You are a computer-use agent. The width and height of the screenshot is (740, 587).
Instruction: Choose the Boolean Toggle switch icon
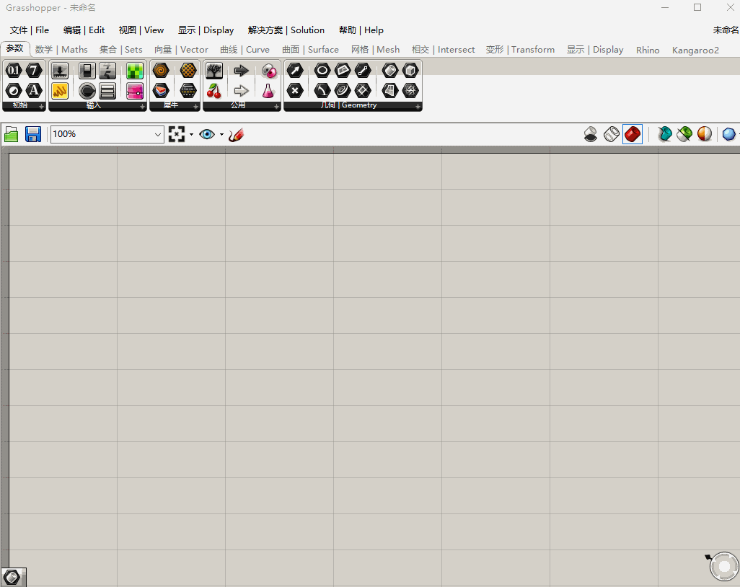[x=87, y=71]
